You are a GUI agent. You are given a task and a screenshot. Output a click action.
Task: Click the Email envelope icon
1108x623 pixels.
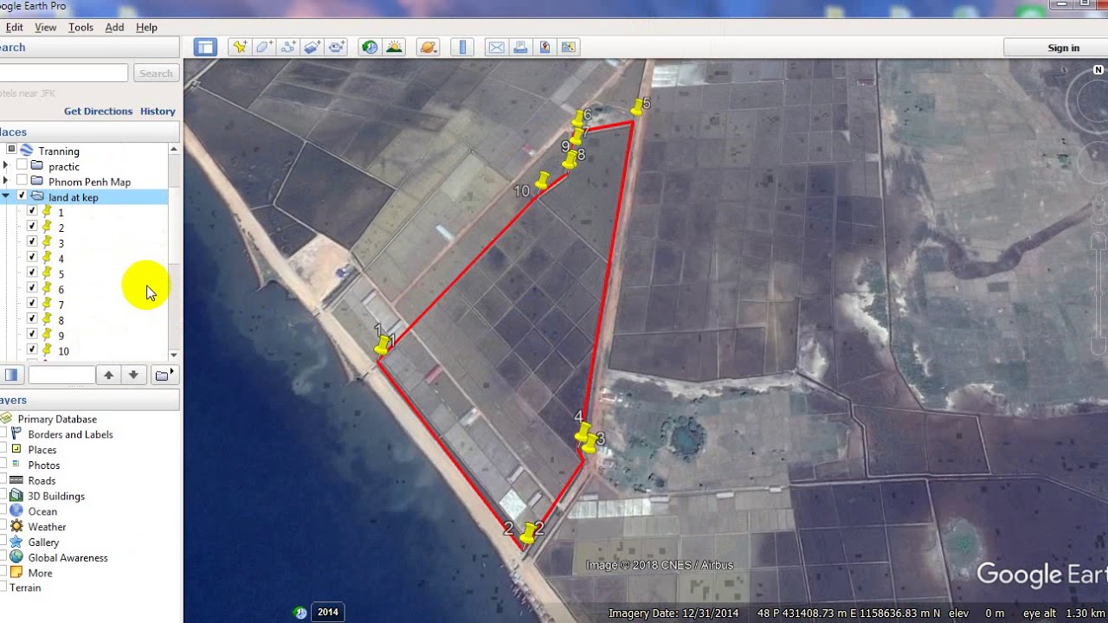[496, 48]
